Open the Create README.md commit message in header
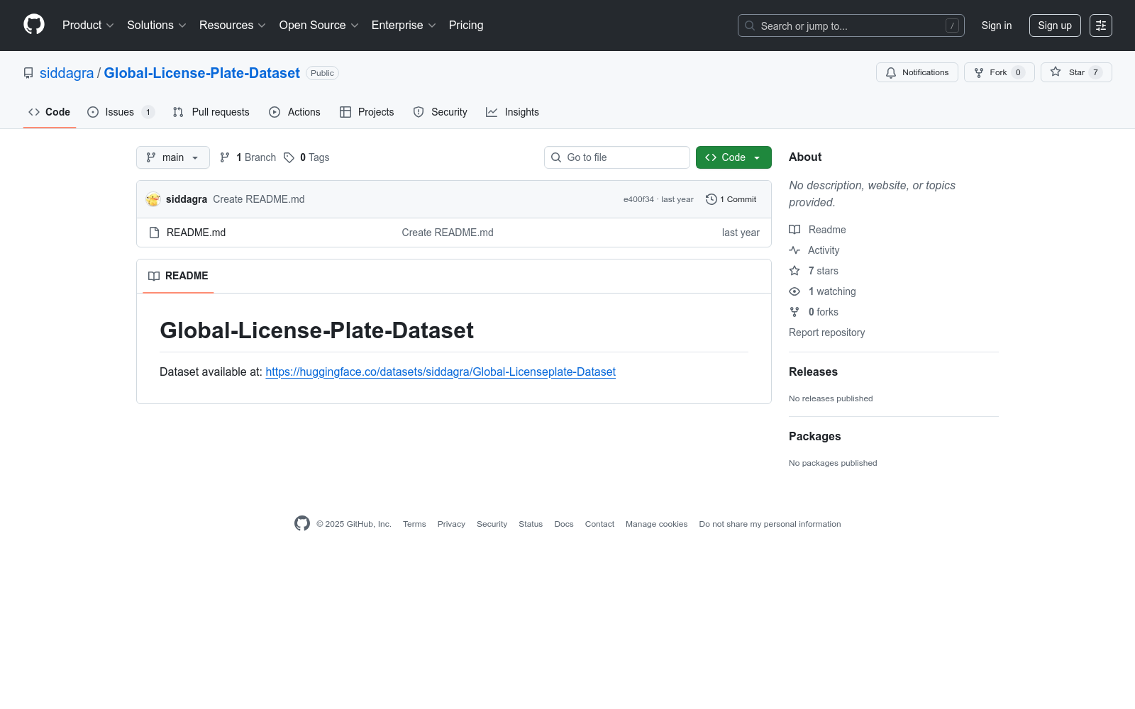1135x709 pixels. (259, 199)
